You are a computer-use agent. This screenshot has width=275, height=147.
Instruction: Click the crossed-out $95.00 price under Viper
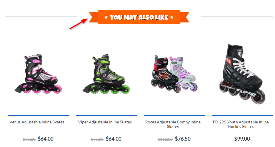pos(97,139)
